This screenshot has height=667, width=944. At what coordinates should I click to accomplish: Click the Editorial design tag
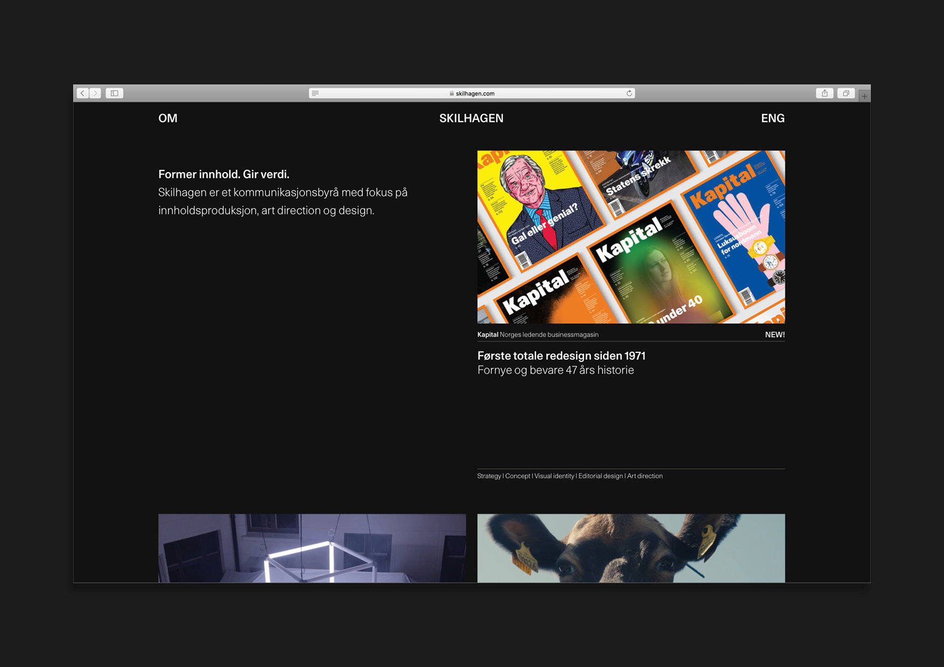click(601, 476)
